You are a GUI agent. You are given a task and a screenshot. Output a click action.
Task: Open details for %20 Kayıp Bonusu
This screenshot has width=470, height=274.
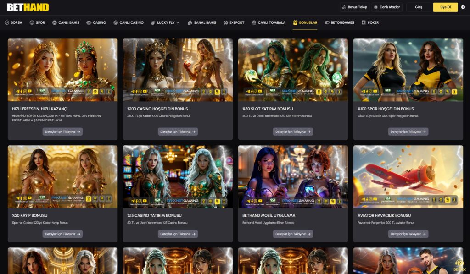tap(62, 234)
